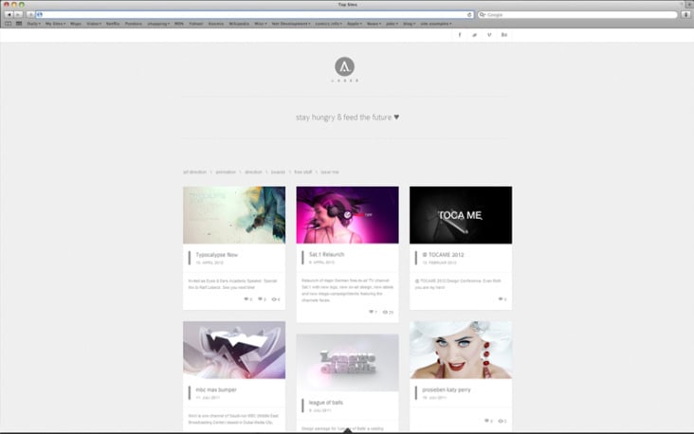Click the circular A logo

[344, 66]
